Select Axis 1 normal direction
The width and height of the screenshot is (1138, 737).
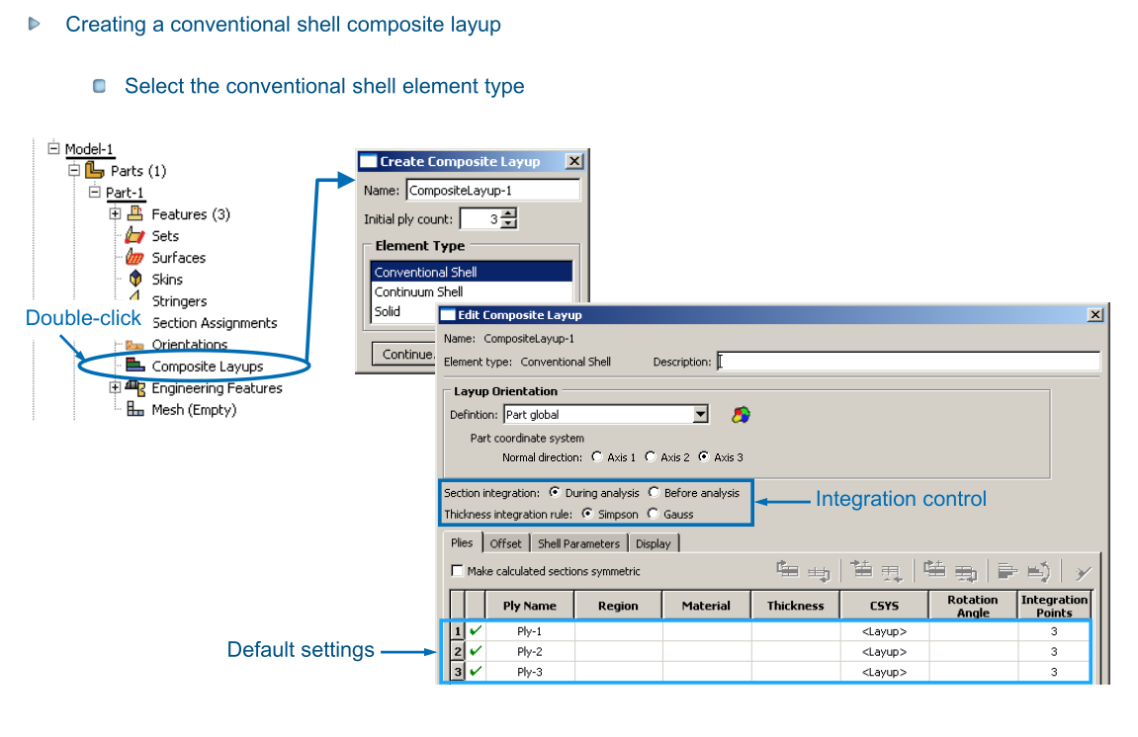pyautogui.click(x=596, y=457)
